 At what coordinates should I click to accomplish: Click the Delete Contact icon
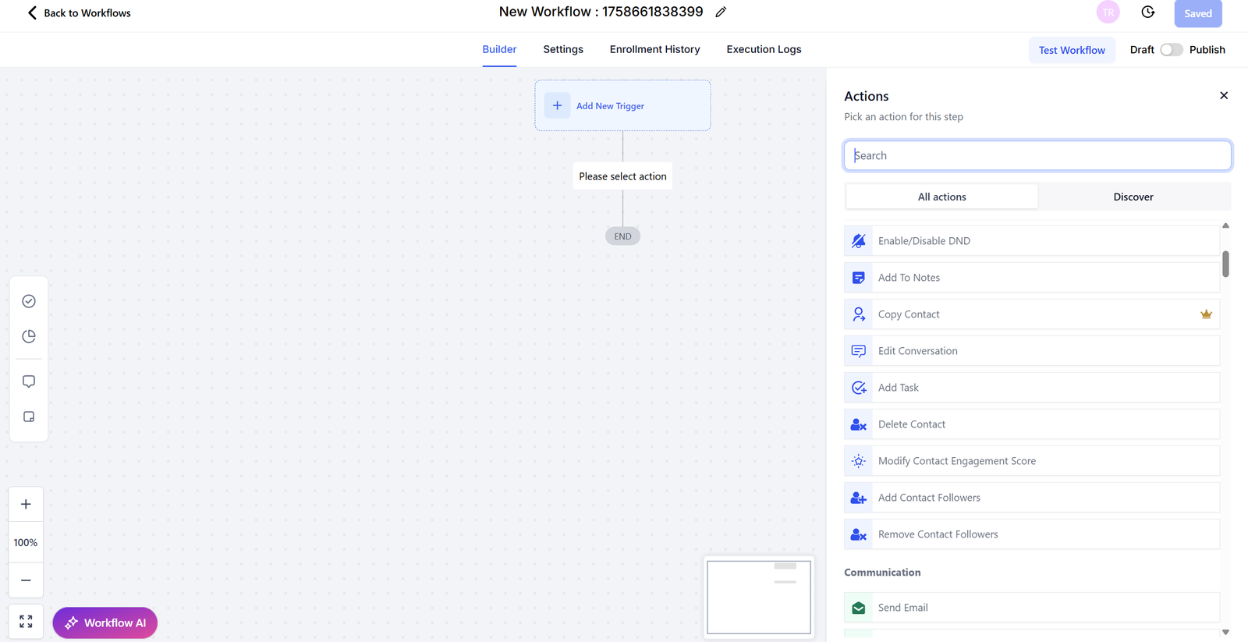tap(859, 424)
